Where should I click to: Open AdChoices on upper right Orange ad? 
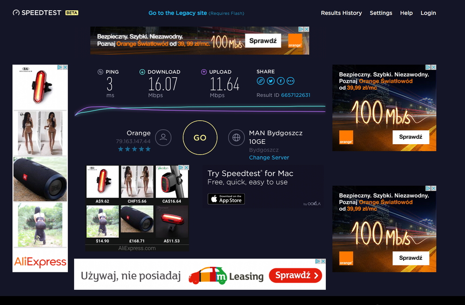coord(428,67)
